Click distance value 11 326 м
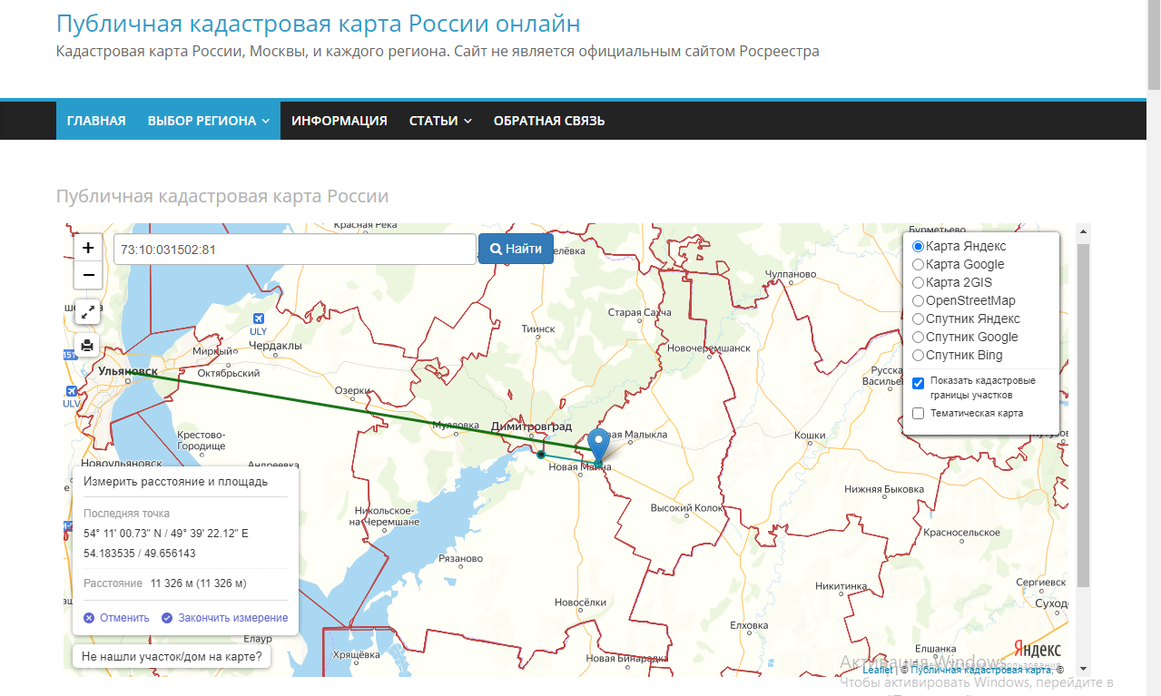1161x696 pixels. (x=198, y=583)
